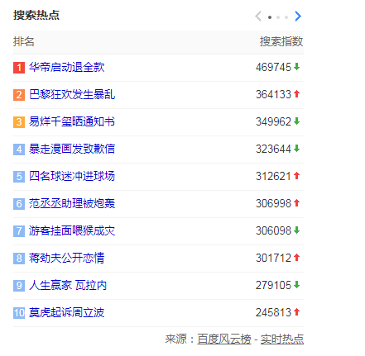
Task: Open 四名球迷冲进球场 hot search
Action: point(72,176)
